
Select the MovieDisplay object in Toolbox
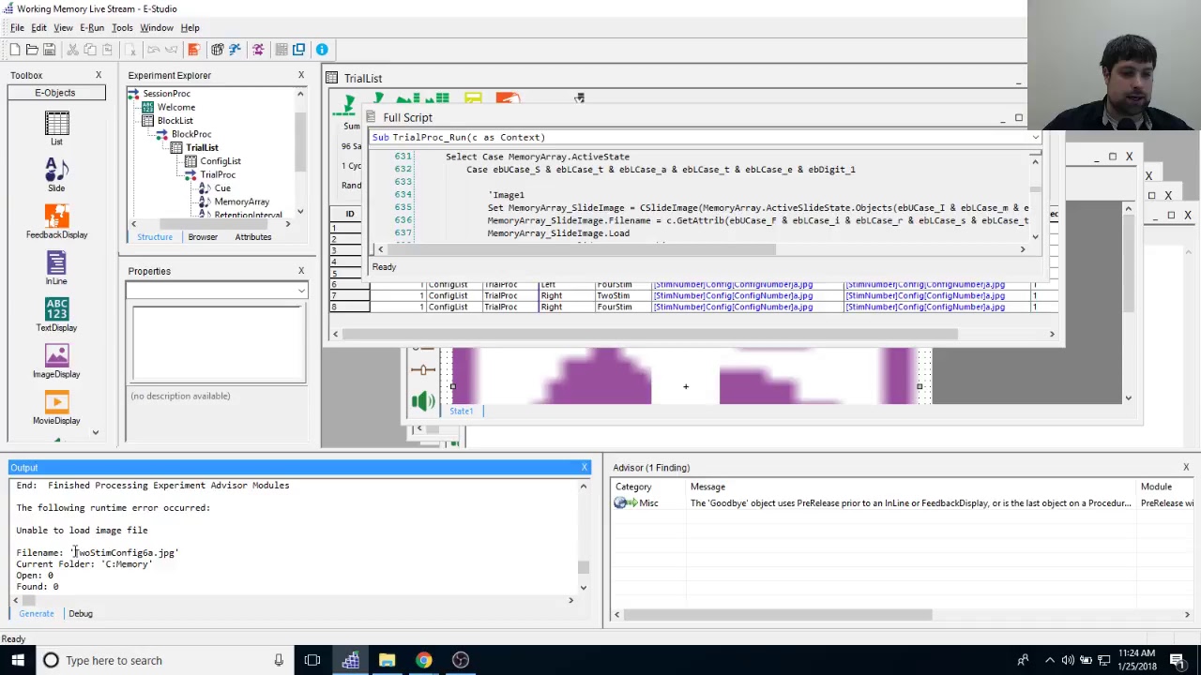(56, 408)
